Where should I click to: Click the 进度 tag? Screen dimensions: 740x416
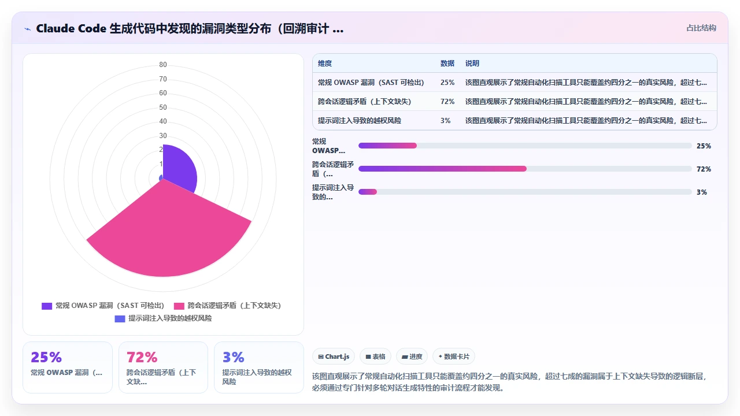coord(412,356)
